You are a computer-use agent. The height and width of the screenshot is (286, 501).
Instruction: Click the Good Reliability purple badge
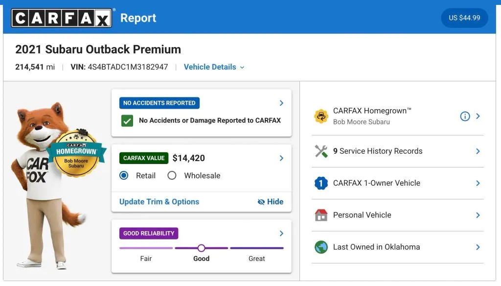149,234
